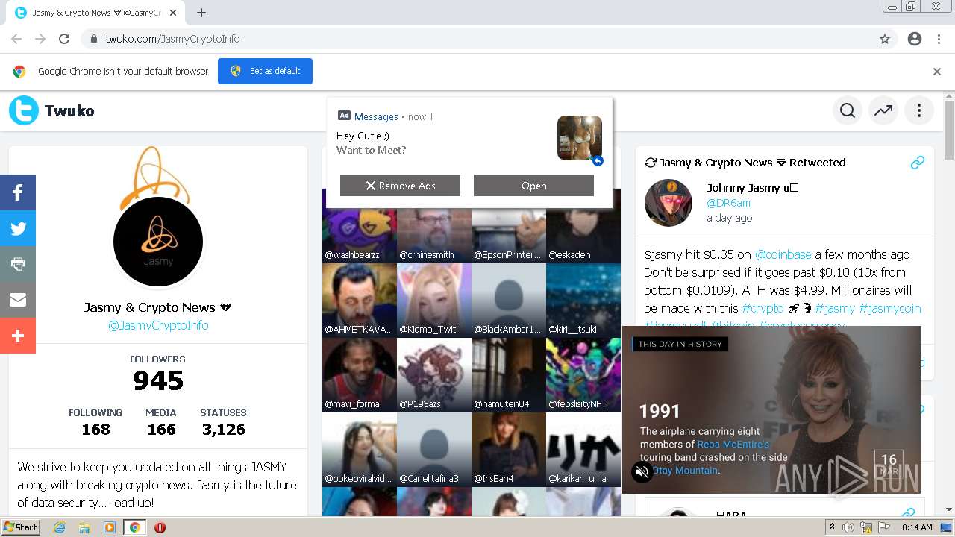The image size is (955, 537).
Task: Open @washbearzz follower tile
Action: (x=360, y=226)
